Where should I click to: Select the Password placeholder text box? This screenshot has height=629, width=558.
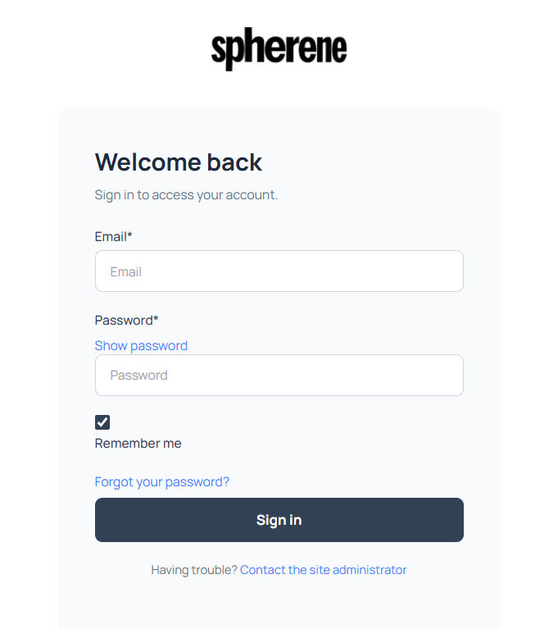(279, 375)
